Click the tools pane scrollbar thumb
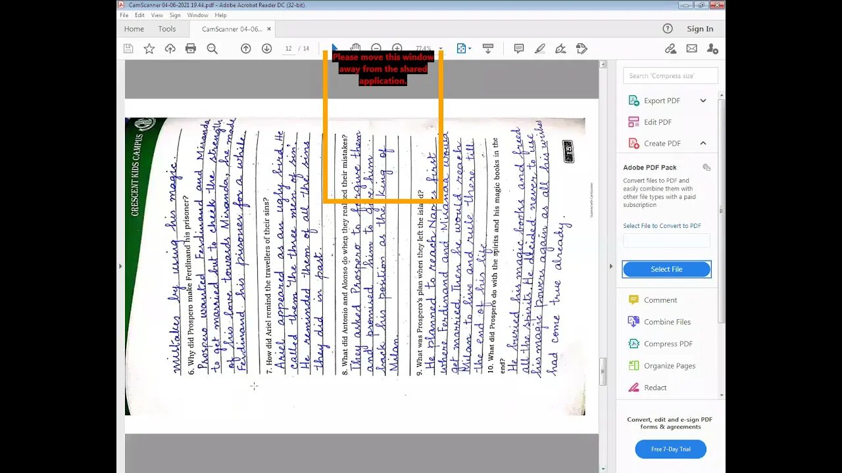 point(721,210)
